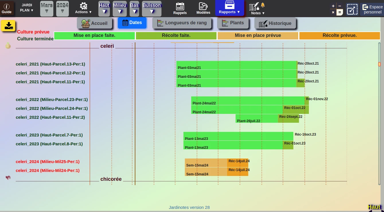Open the Rapports menu

tap(229, 8)
